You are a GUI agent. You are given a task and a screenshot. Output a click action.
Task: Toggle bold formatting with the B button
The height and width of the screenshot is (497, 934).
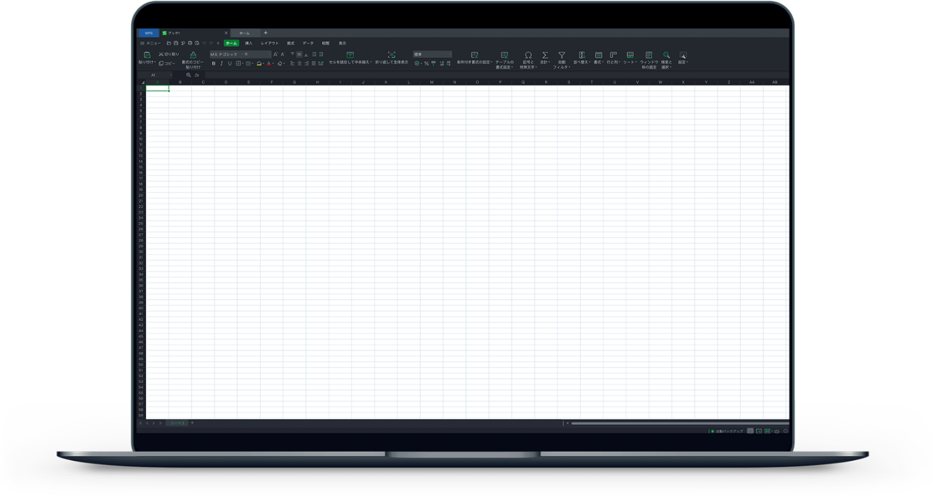[x=214, y=63]
